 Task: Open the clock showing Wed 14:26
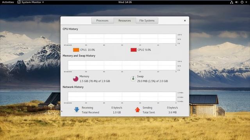[125, 2]
